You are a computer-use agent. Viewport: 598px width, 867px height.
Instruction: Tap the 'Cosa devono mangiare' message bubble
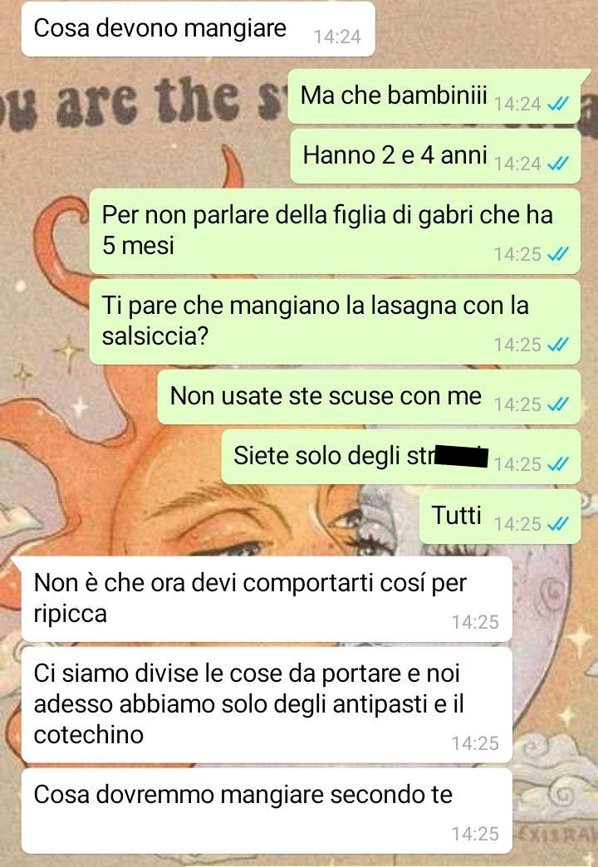198,29
